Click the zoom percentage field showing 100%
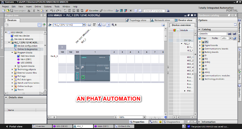Viewport: 242px width, 129px height. pos(126,117)
